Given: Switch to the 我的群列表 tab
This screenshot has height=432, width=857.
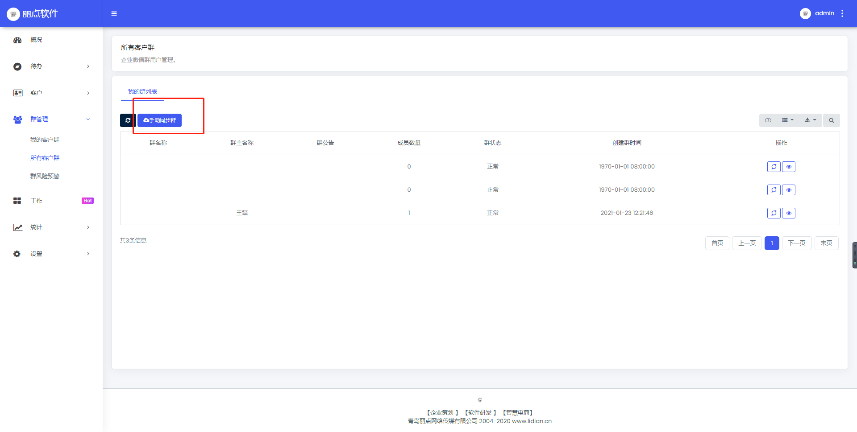Looking at the screenshot, I should [142, 92].
